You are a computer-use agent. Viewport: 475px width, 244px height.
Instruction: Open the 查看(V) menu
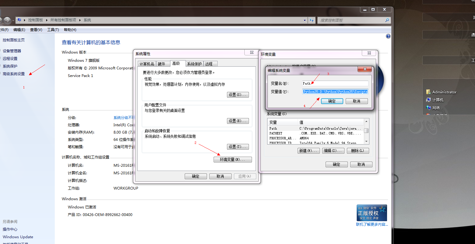click(36, 30)
